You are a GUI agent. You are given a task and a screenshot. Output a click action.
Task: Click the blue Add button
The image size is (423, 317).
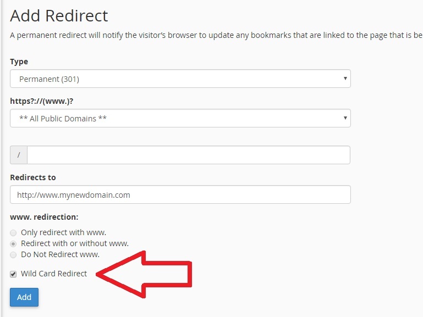(x=24, y=297)
